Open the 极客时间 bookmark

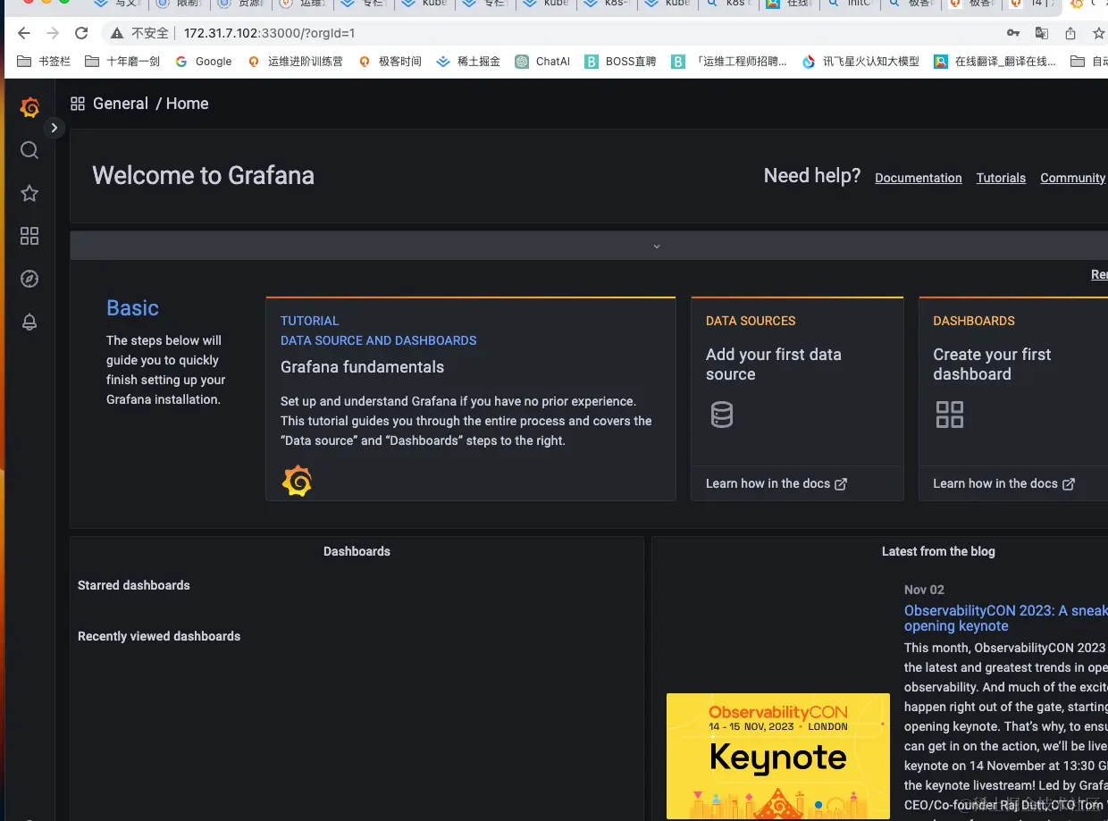389,62
